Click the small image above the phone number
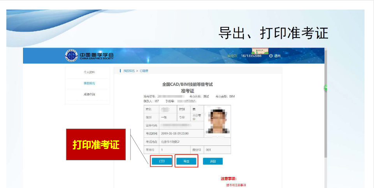374x188 pixels. (260, 51)
